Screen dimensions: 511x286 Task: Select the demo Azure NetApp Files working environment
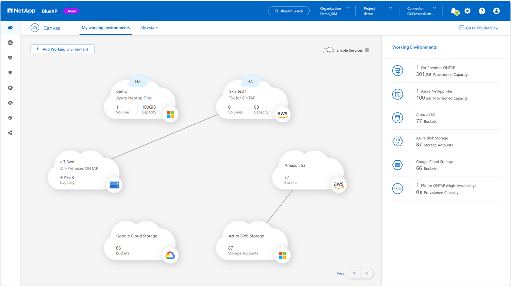[139, 100]
